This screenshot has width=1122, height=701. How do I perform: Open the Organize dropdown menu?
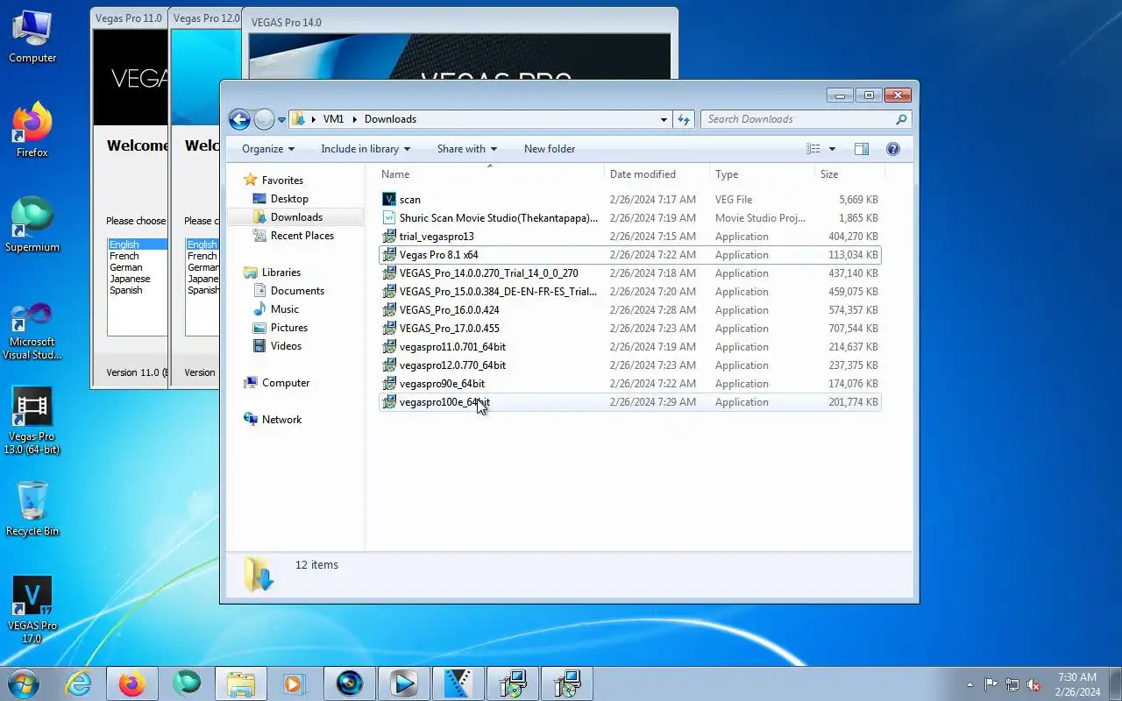tap(268, 149)
